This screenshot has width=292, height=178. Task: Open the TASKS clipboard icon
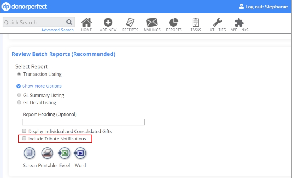[196, 23]
